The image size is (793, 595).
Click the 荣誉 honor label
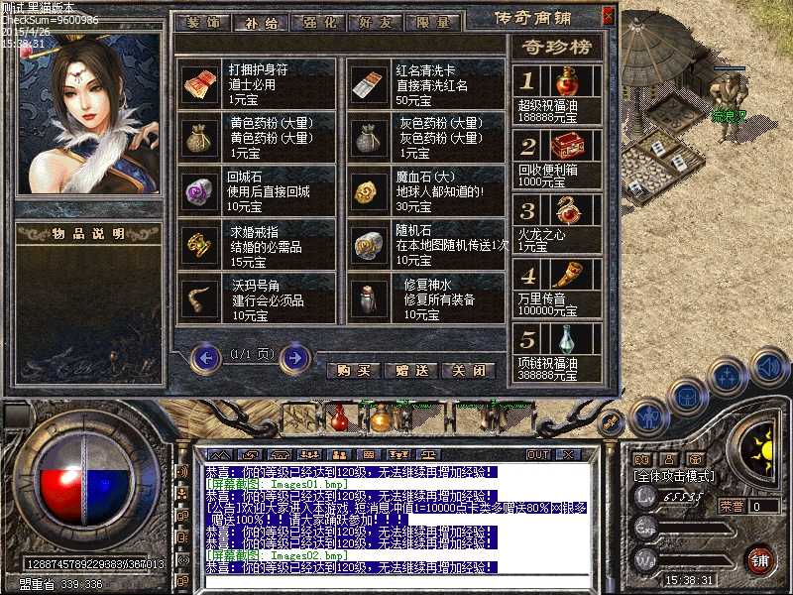(x=732, y=506)
